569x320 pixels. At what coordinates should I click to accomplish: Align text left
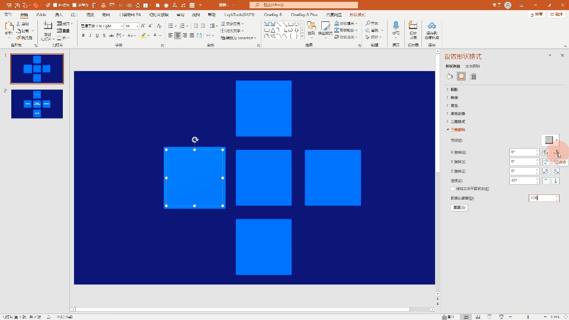[170, 36]
